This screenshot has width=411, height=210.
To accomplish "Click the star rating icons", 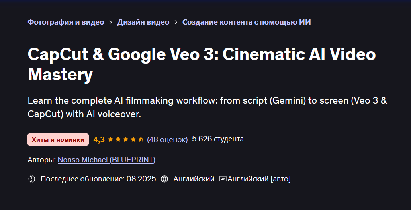I will click(x=125, y=139).
